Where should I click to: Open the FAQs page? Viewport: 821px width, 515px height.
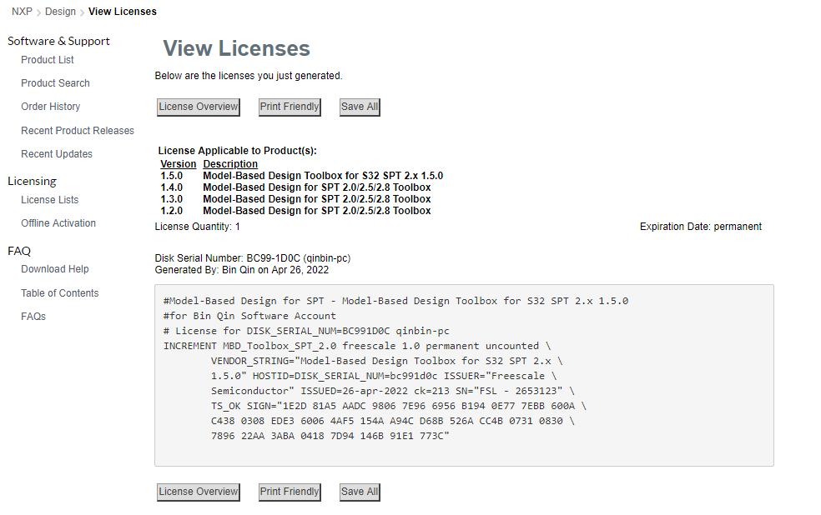click(x=33, y=316)
